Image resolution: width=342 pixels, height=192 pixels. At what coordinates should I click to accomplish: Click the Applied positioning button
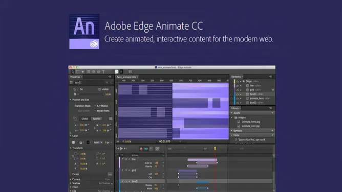pyautogui.click(x=97, y=118)
